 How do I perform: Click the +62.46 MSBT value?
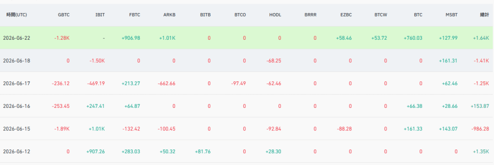pos(450,84)
